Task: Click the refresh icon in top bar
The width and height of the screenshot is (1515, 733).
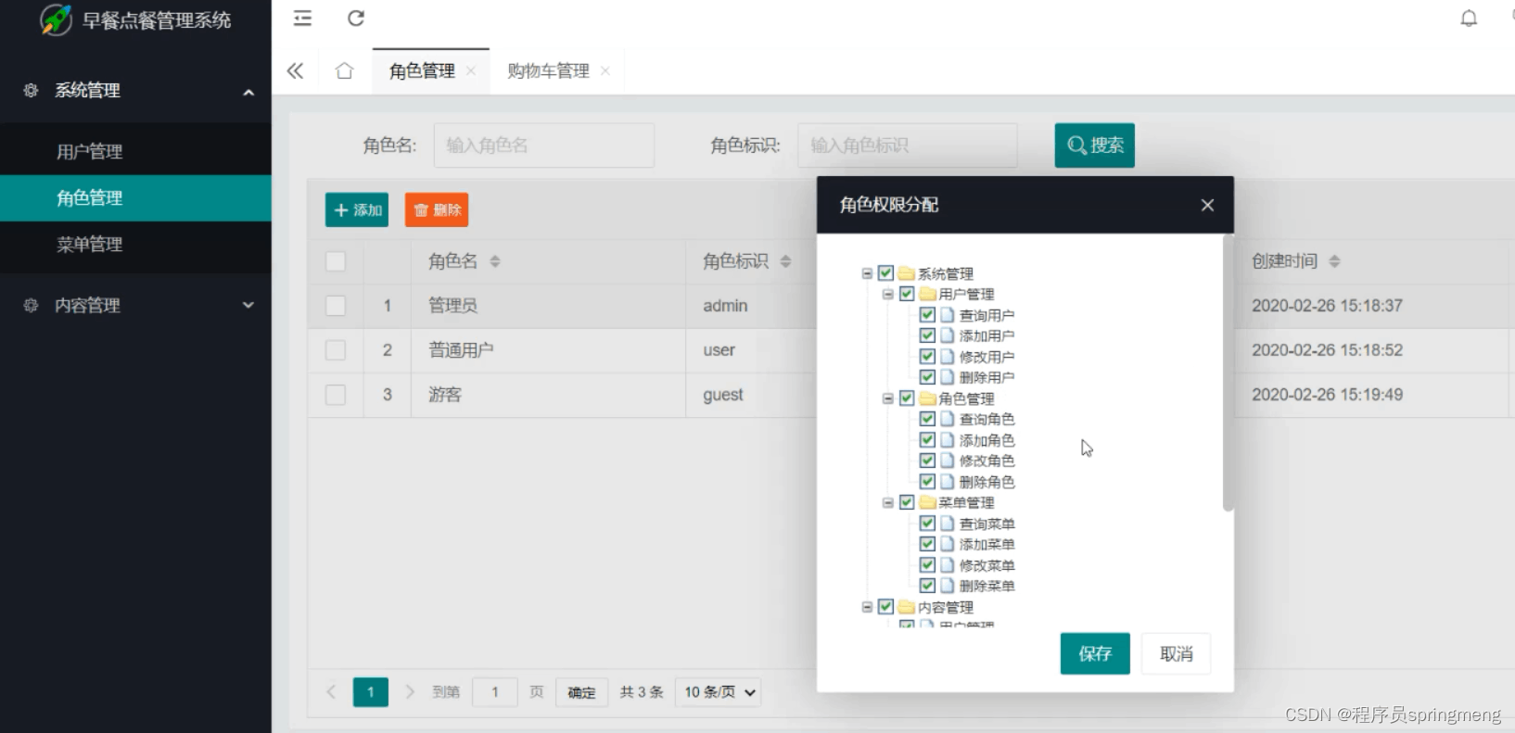Action: [x=356, y=19]
